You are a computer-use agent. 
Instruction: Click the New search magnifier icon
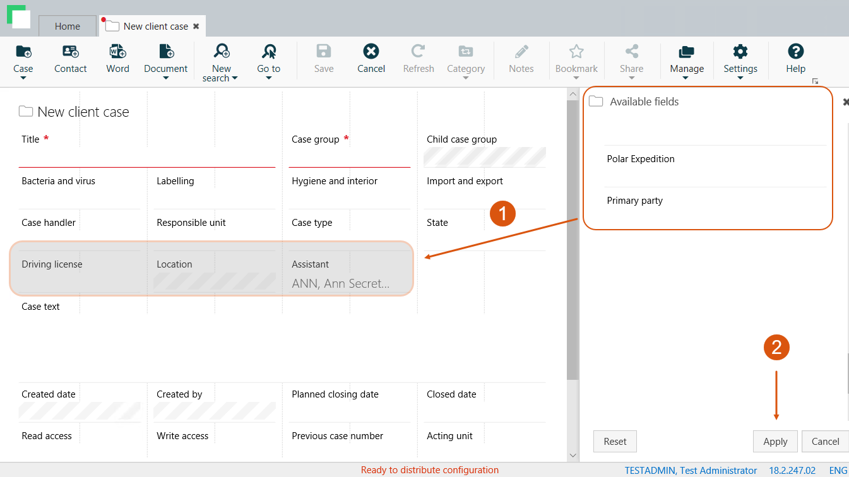[x=221, y=52]
